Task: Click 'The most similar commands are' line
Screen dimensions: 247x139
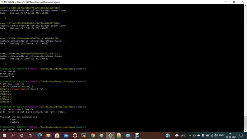Action: click(19, 117)
